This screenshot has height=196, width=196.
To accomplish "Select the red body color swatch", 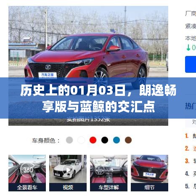I will [x=93, y=140].
